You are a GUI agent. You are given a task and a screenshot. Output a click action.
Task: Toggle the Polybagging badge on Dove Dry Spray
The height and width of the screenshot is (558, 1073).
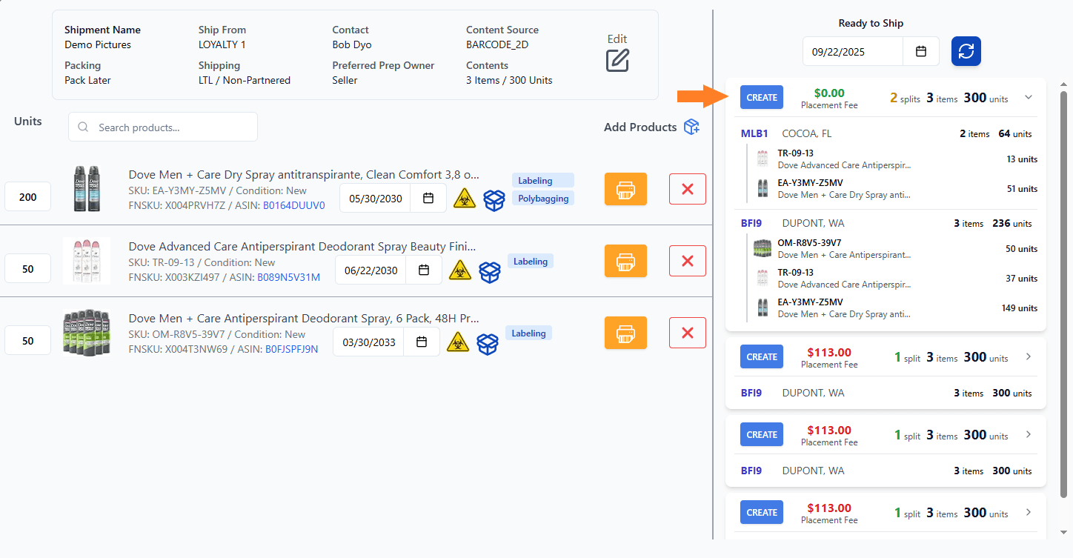pos(542,198)
